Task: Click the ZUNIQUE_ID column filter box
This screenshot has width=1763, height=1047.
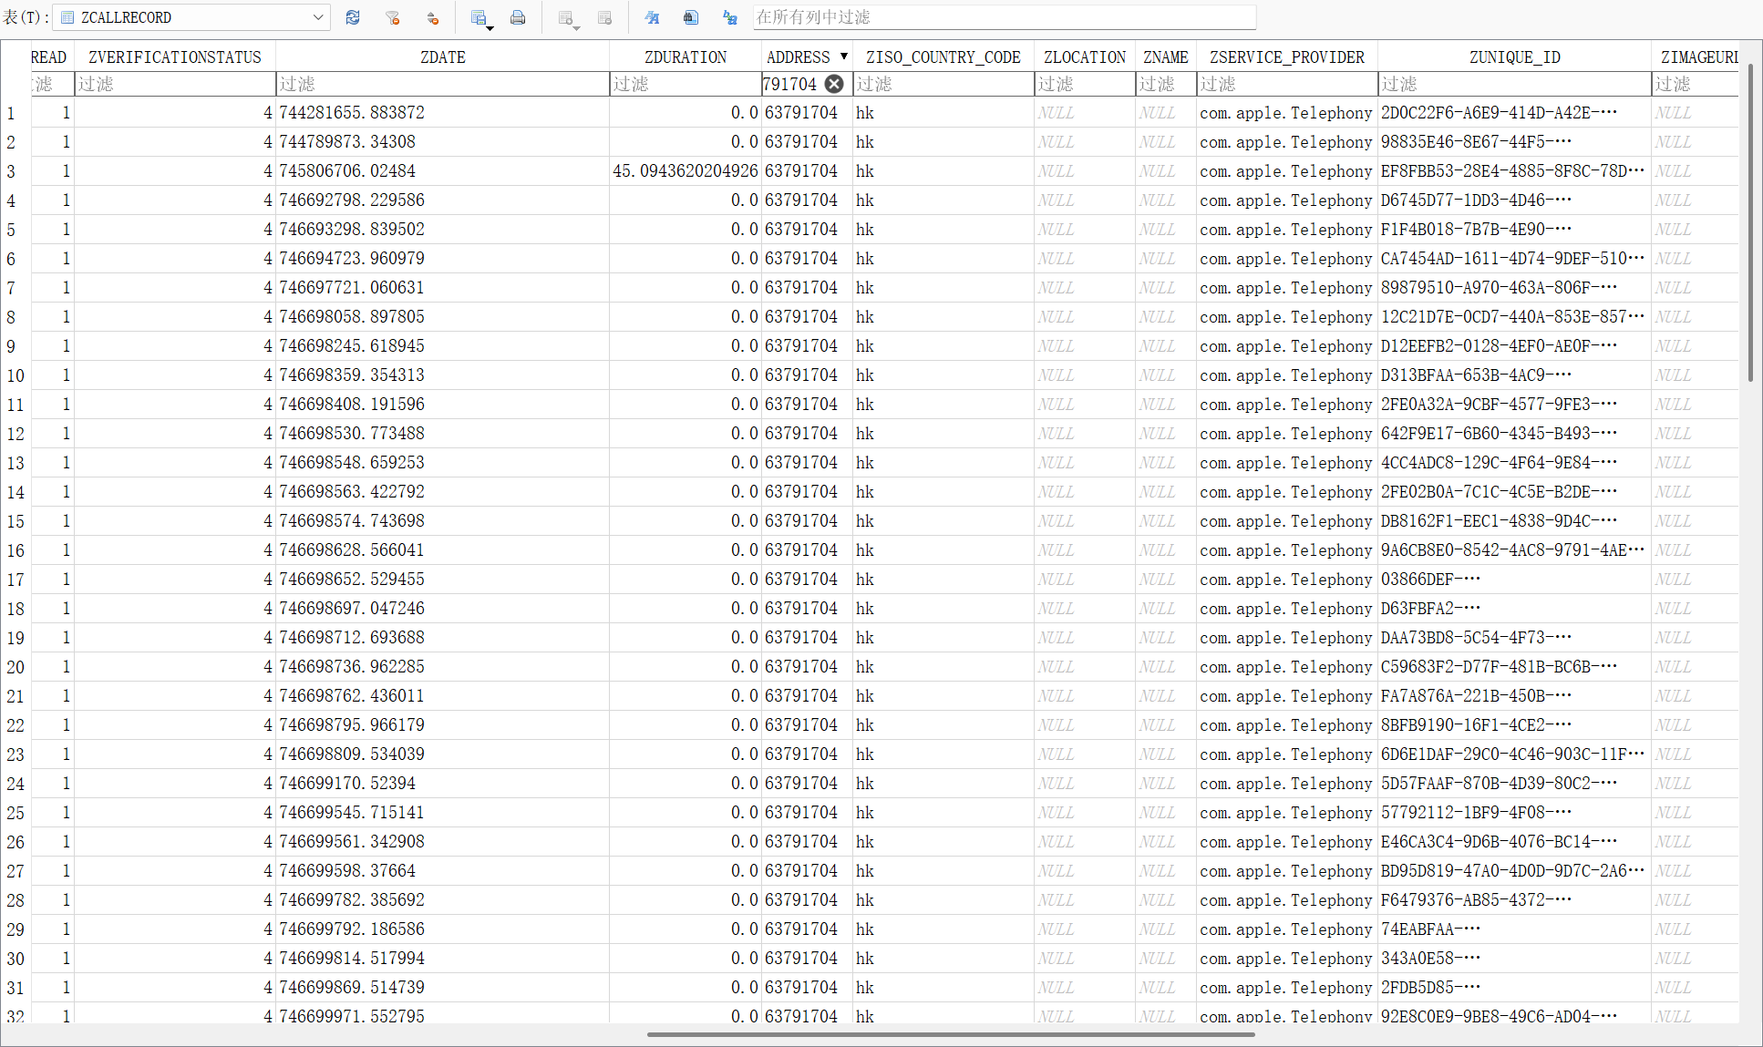Action: (1513, 84)
